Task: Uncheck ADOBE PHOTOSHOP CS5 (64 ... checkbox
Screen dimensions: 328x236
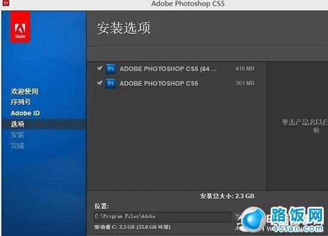Action: click(100, 68)
